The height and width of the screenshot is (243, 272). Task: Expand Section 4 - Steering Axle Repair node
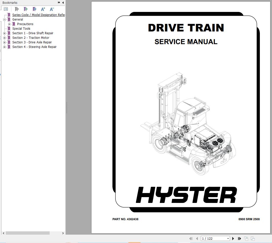click(4, 47)
